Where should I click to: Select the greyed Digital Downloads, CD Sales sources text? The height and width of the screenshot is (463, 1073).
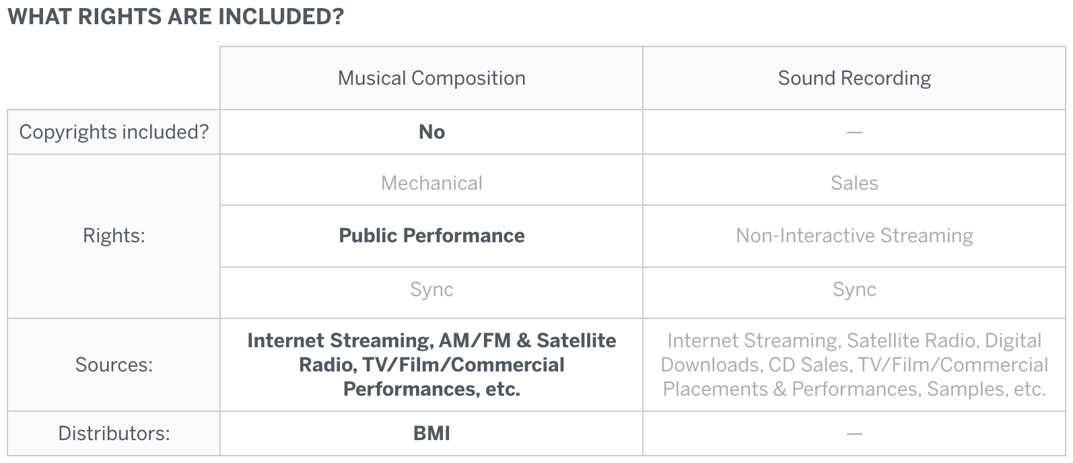pyautogui.click(x=854, y=365)
